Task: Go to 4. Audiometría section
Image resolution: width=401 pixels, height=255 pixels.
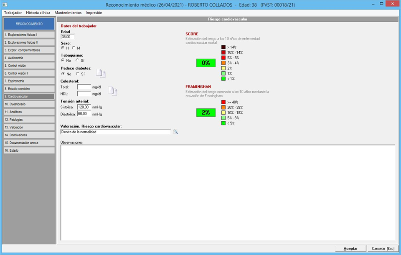Action: pyautogui.click(x=29, y=58)
